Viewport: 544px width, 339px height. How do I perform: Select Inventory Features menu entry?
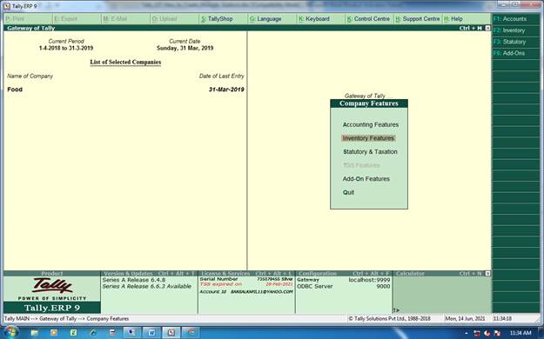368,138
